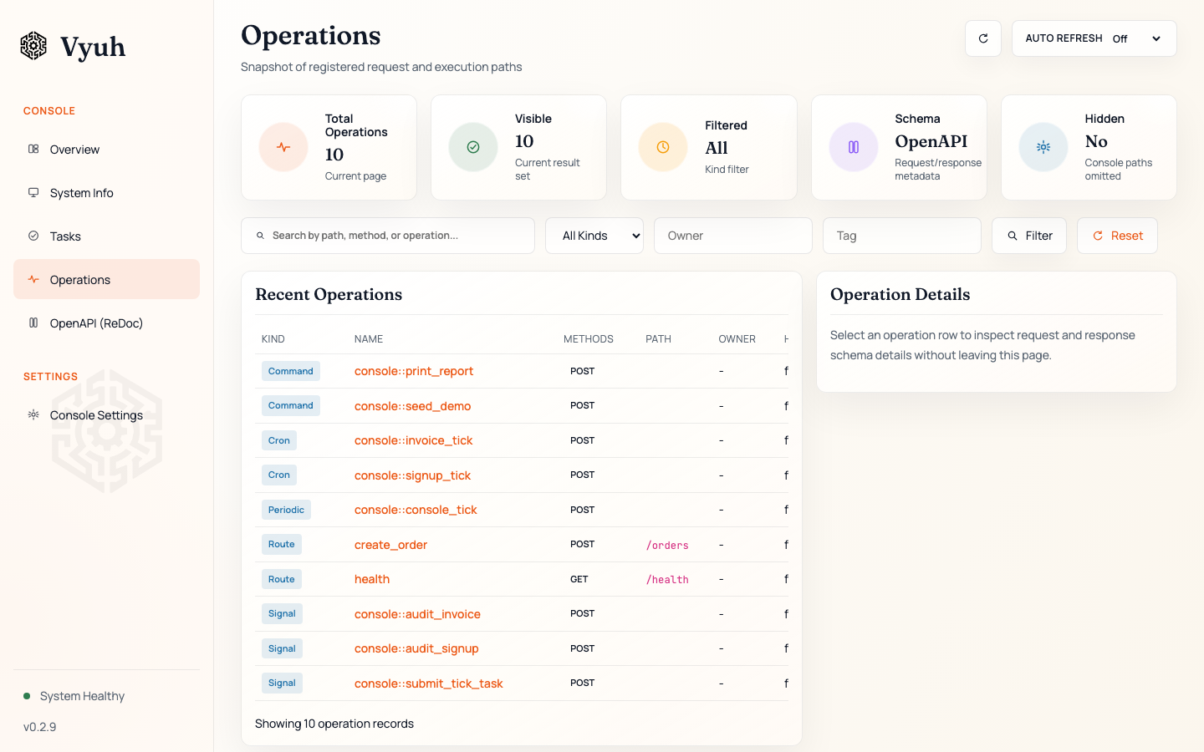Click the KIND column header
This screenshot has width=1204, height=752.
(273, 339)
